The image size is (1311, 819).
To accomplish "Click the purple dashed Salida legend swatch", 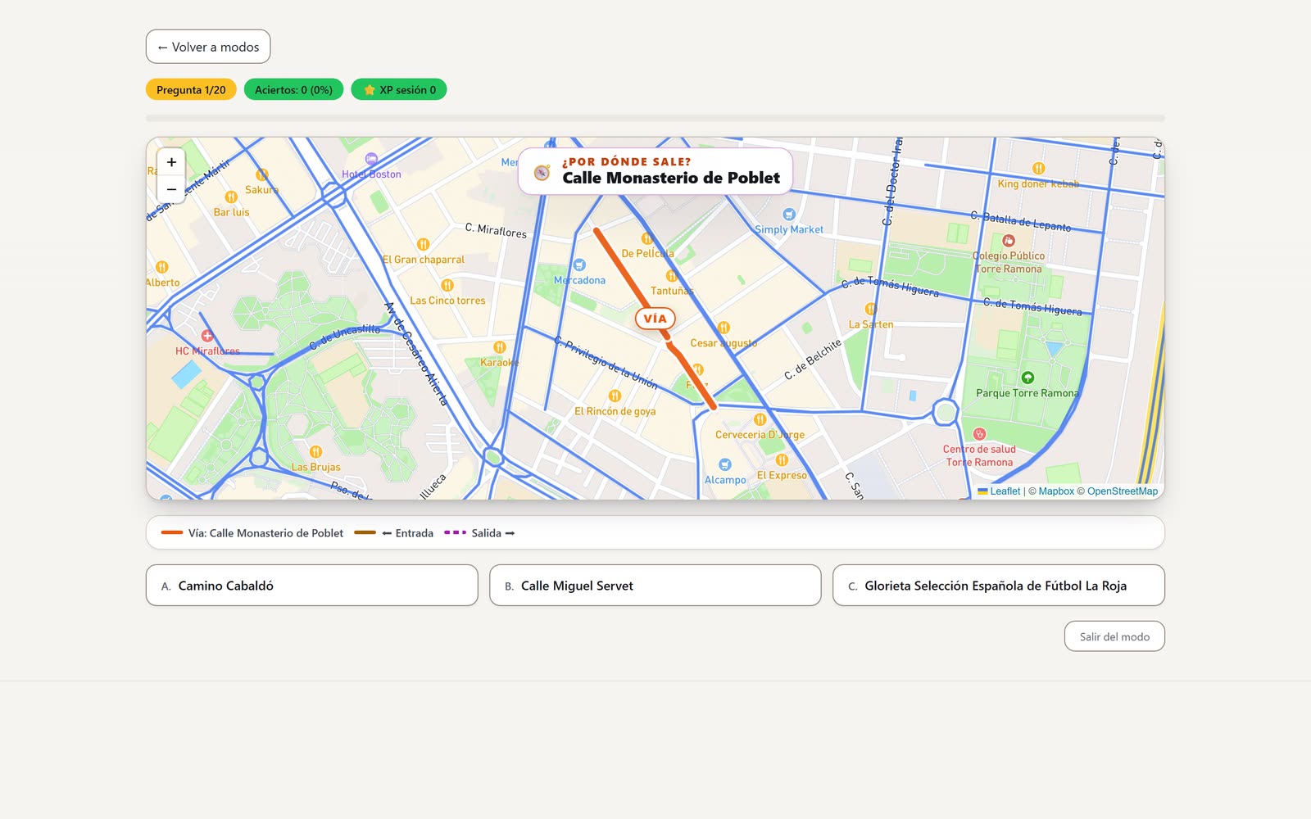I will pos(455,532).
